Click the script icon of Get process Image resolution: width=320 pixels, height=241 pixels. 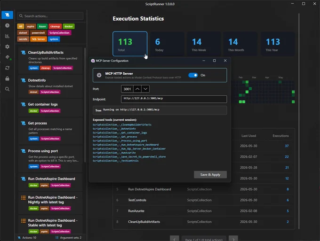[23, 123]
